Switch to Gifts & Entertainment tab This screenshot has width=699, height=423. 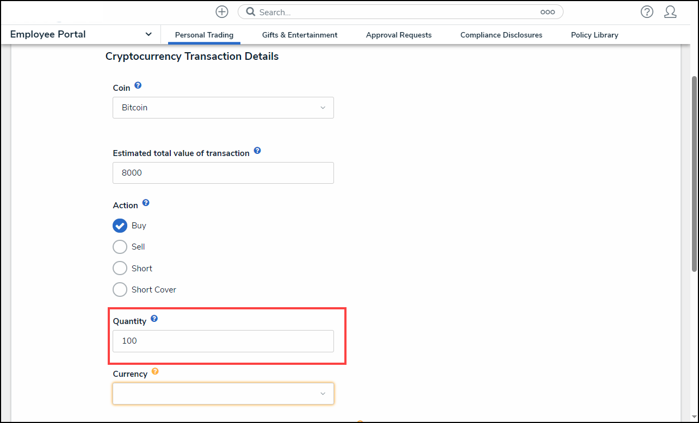(x=300, y=35)
